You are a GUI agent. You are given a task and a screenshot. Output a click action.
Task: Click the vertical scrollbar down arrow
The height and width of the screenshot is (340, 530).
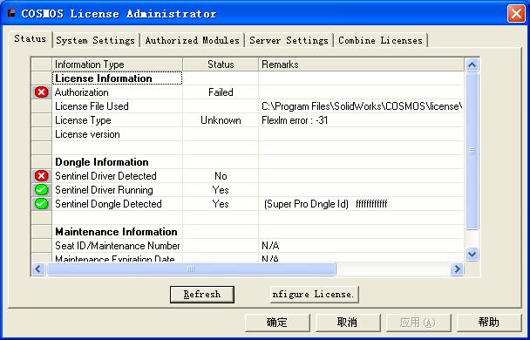coord(472,254)
